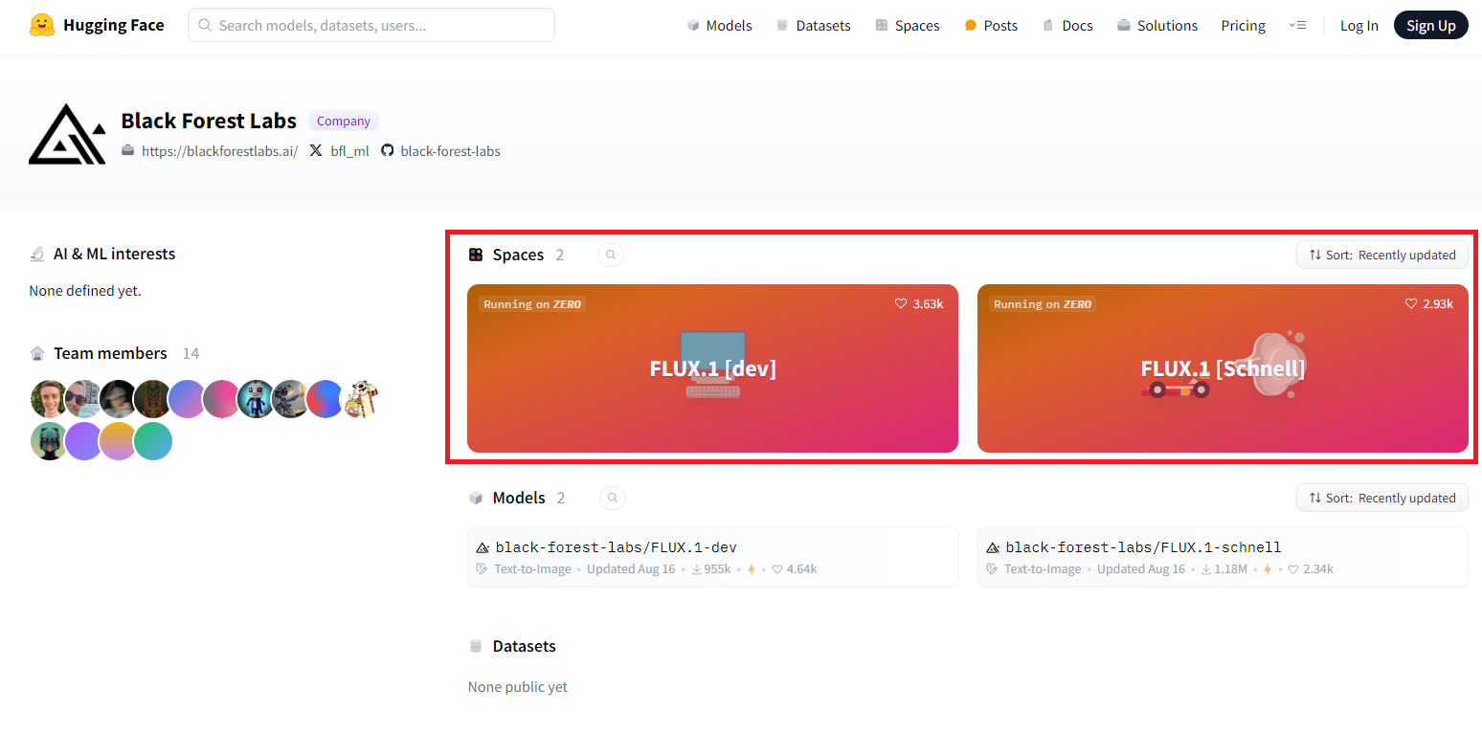Open the blackforestlabs.ai website link
The image size is (1482, 734).
[219, 151]
